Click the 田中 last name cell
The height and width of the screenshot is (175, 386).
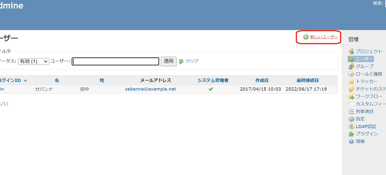(85, 89)
